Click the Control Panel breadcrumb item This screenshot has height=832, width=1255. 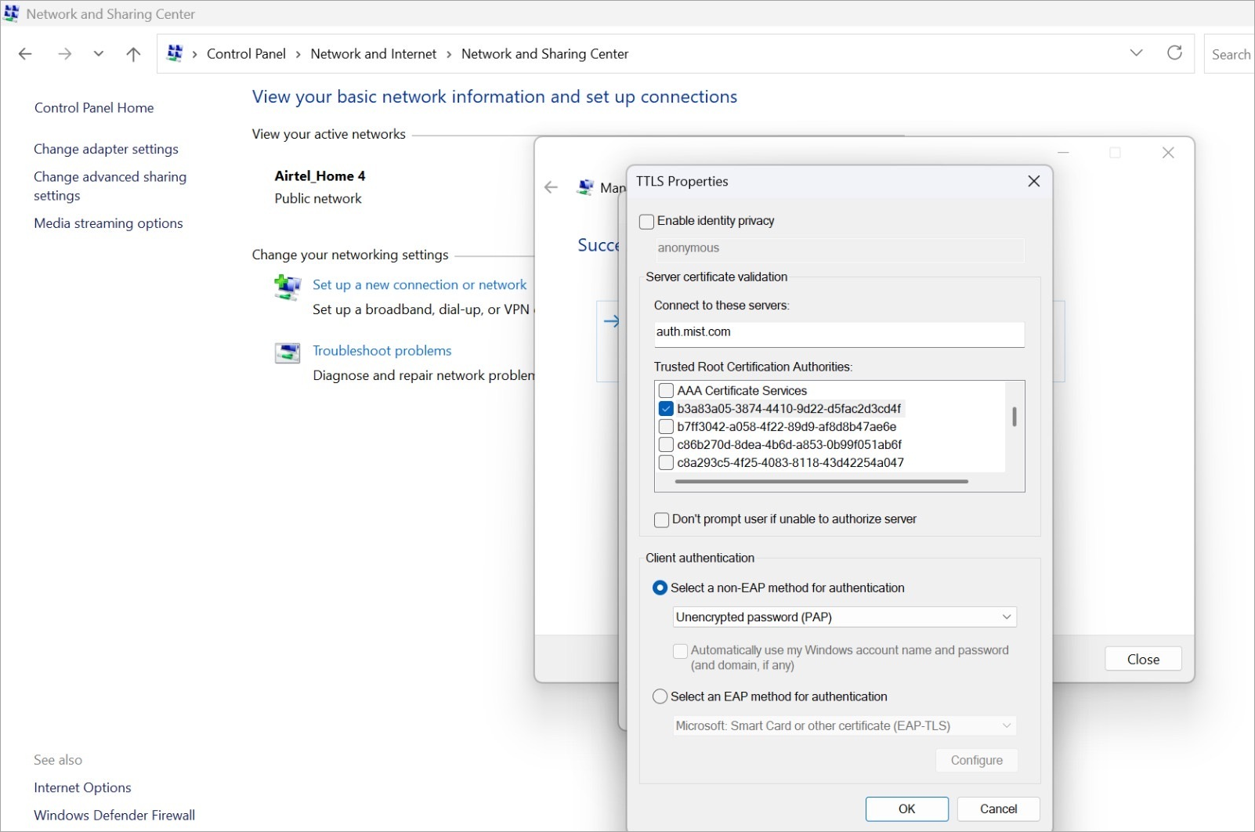(x=246, y=54)
